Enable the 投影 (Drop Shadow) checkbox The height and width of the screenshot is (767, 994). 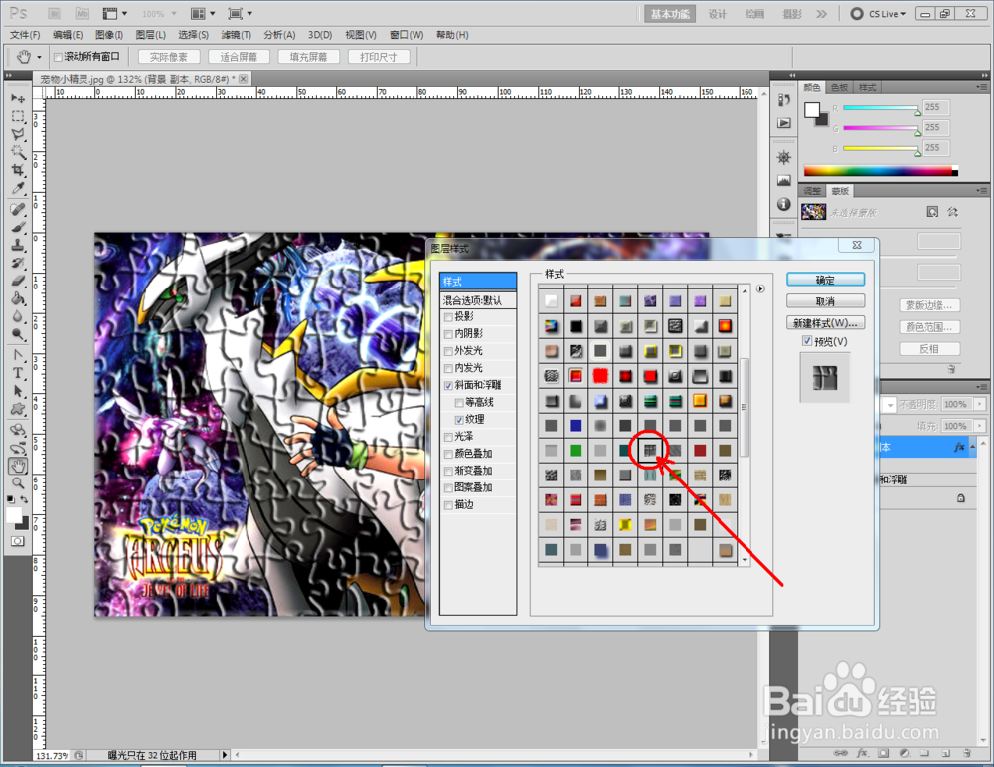click(449, 317)
